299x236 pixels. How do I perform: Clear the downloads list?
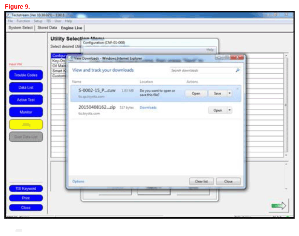coord(201,181)
